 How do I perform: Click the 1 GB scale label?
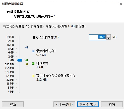tap(11, 60)
